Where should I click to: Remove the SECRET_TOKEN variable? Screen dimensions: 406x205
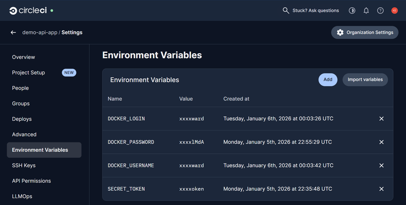point(382,189)
